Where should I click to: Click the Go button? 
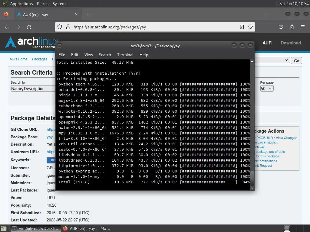(296, 60)
